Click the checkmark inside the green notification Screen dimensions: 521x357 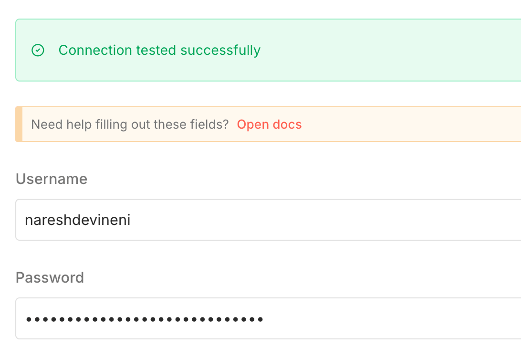click(x=38, y=50)
